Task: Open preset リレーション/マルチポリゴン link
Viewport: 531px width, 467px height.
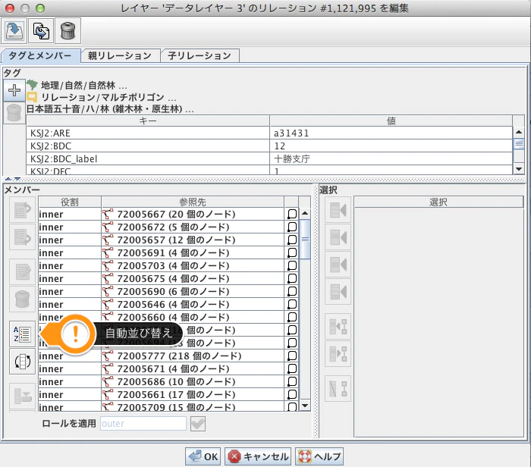Action: (x=108, y=97)
